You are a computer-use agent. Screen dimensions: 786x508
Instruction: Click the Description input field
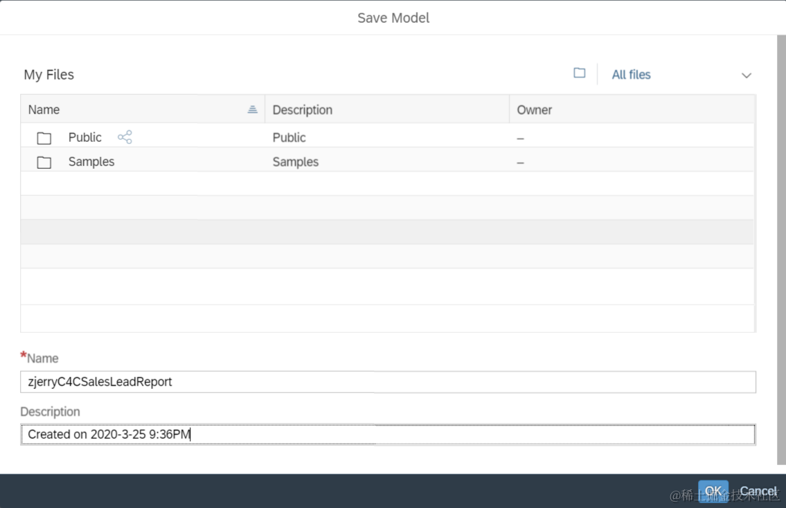pos(388,435)
